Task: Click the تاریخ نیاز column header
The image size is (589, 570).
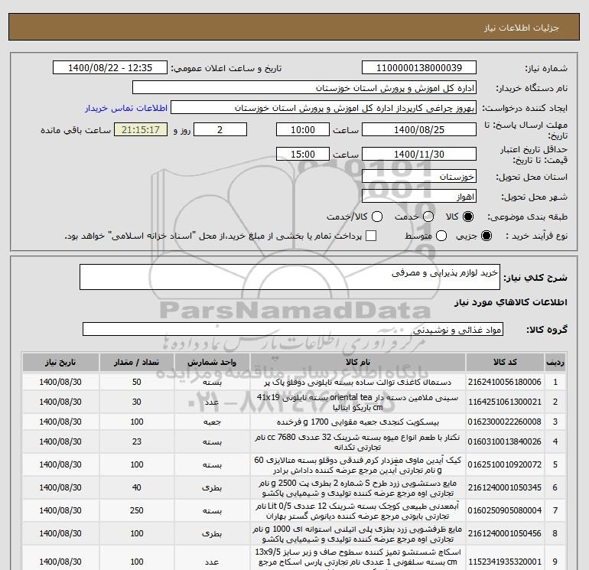Action: [60, 363]
